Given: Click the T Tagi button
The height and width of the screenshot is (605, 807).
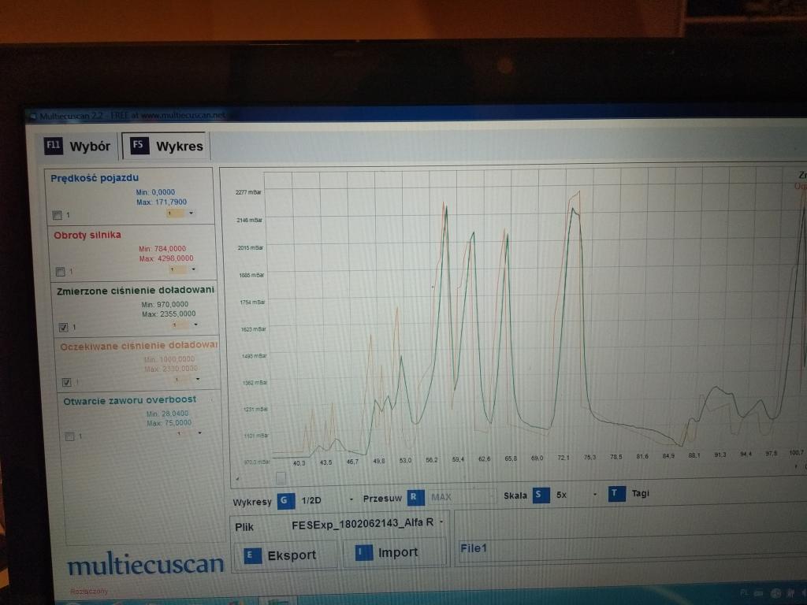Looking at the screenshot, I should [629, 494].
